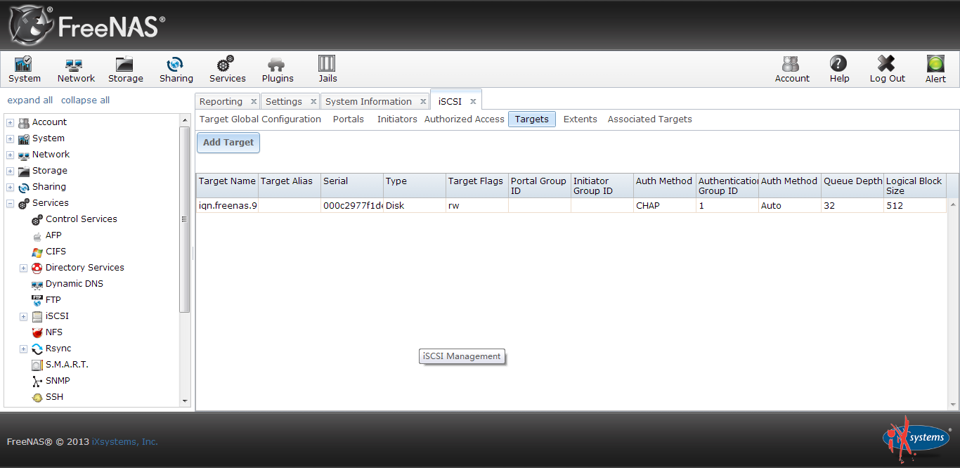960x468 pixels.
Task: Select the iqn.freenas target row cell
Action: tap(227, 206)
